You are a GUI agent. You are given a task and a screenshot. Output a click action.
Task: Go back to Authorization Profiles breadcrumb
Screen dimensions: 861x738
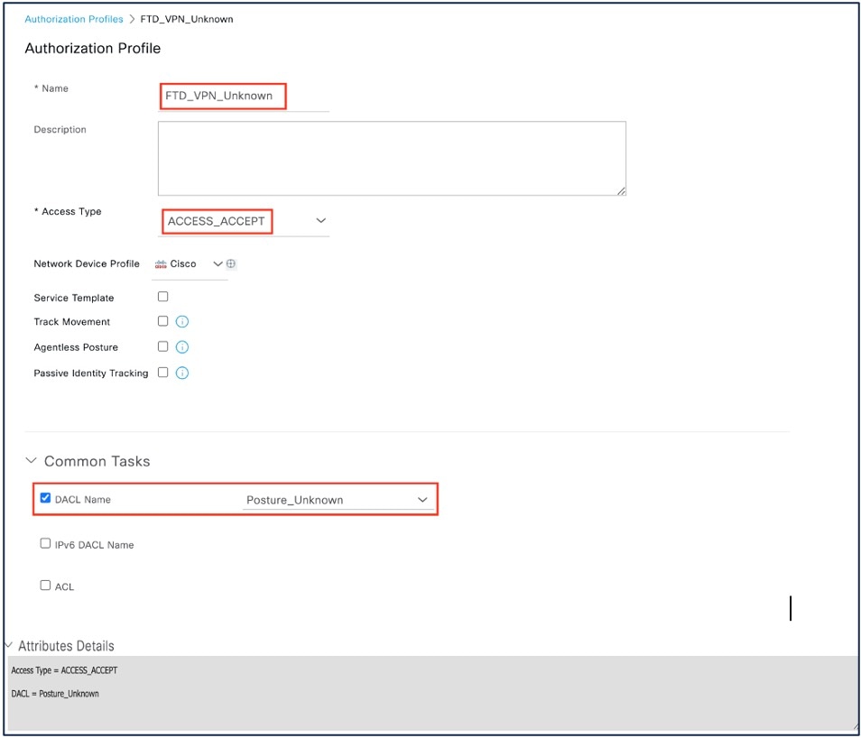[74, 19]
